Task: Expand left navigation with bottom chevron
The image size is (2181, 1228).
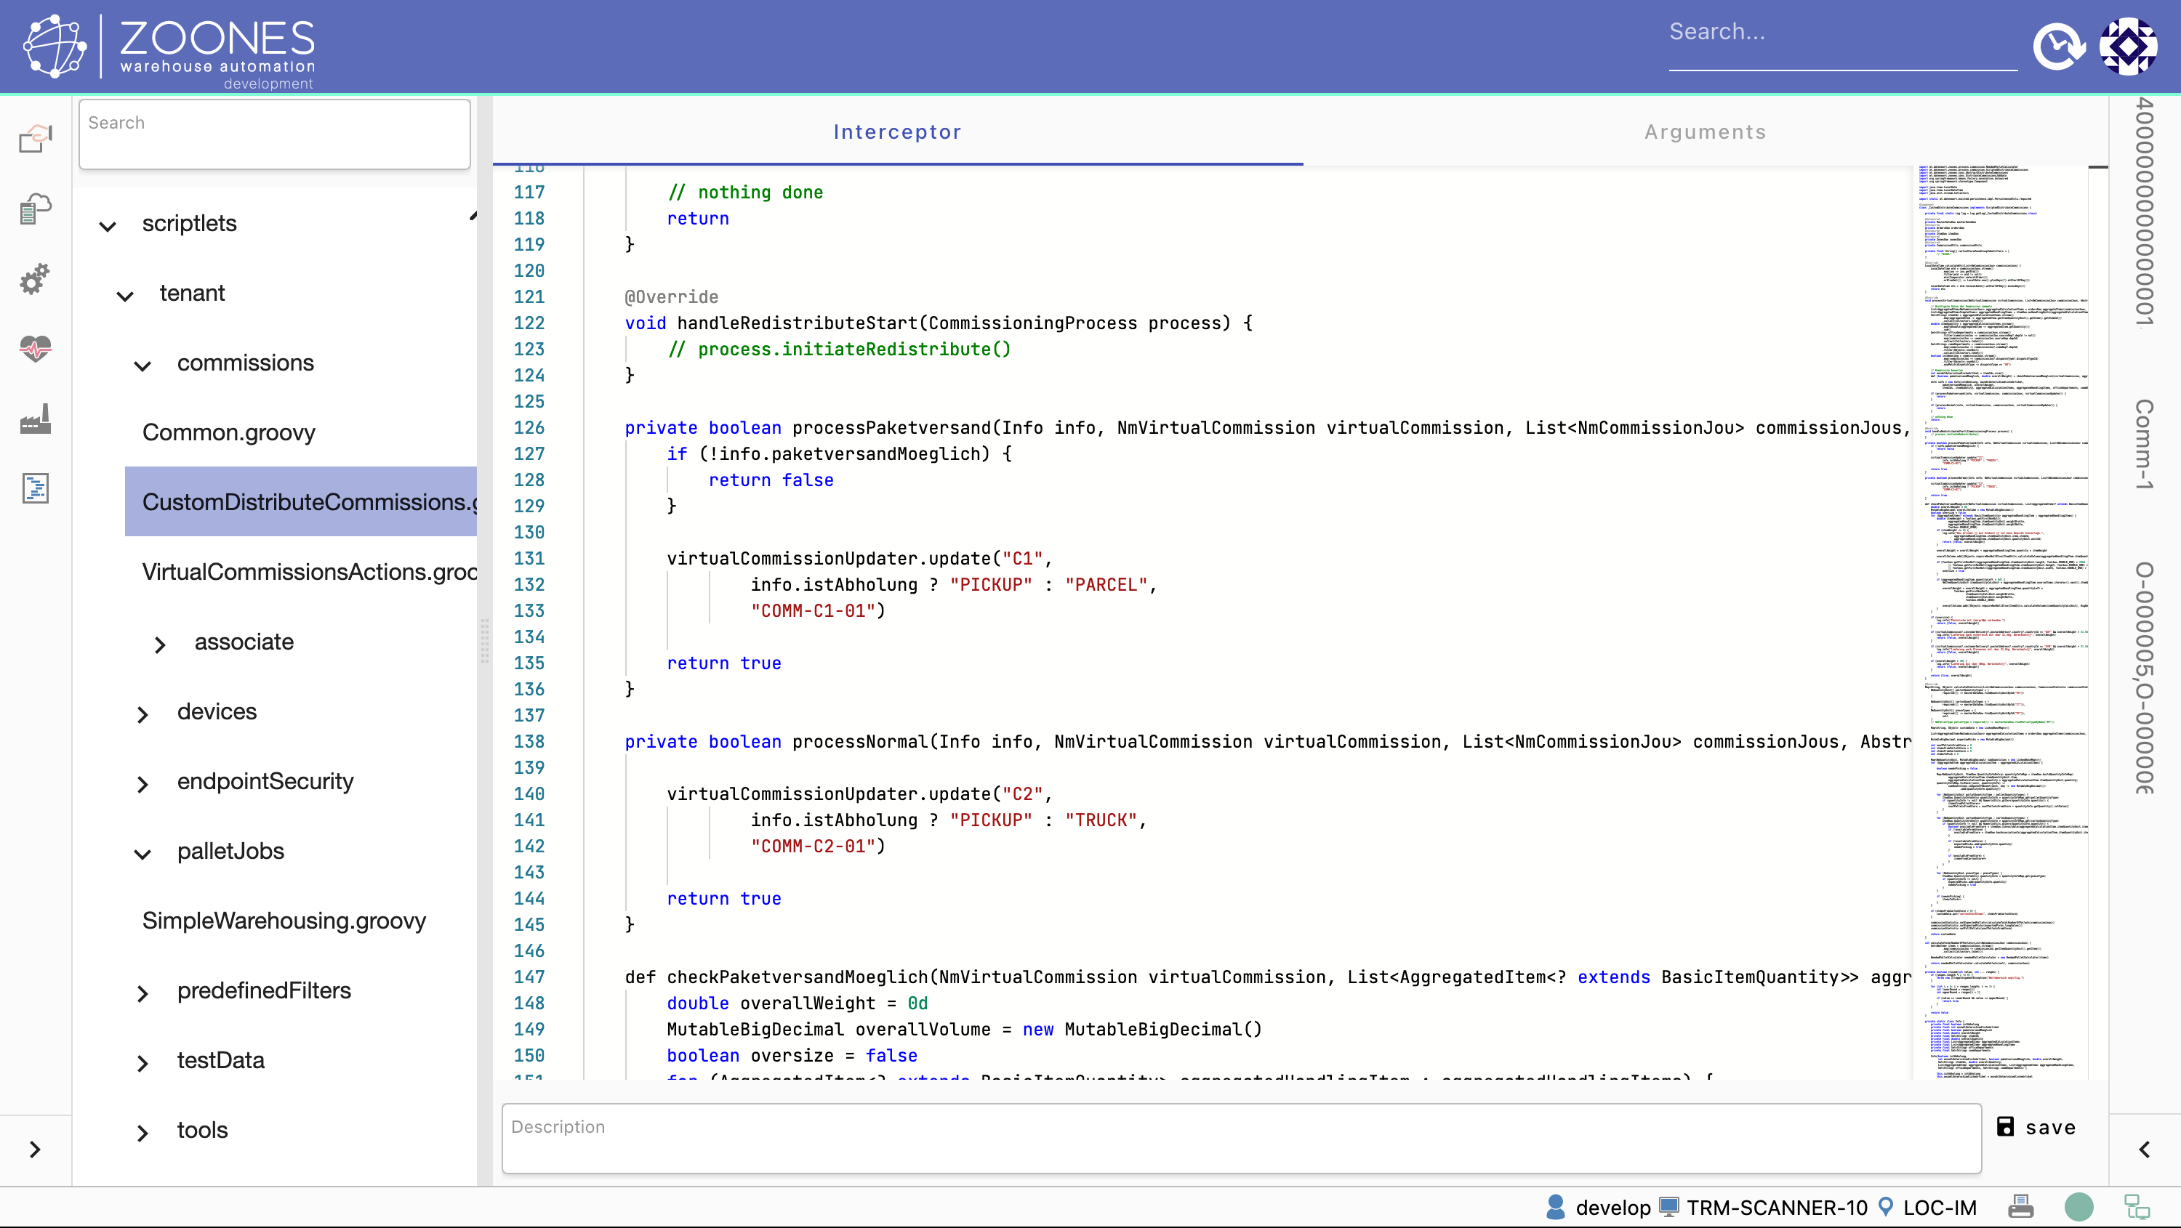Action: 35,1149
